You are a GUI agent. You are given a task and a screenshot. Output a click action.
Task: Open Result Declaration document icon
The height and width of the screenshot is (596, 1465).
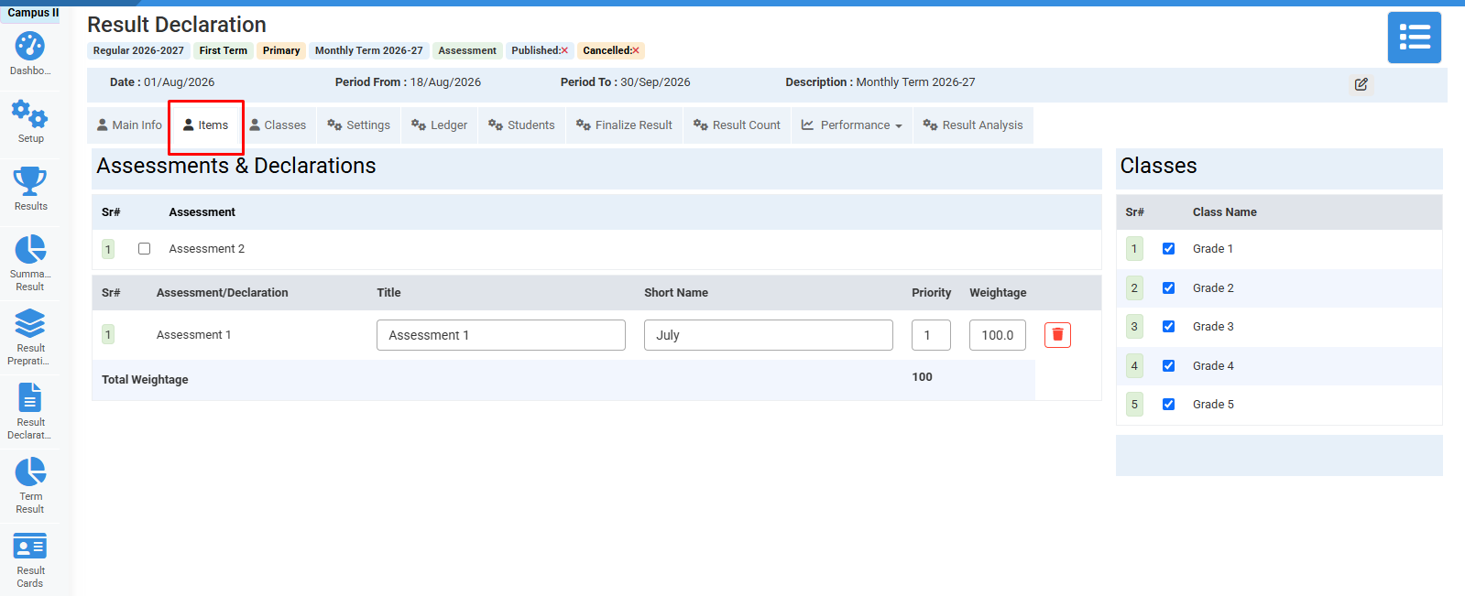[30, 397]
